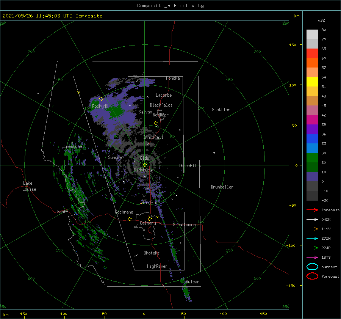Pick the 36-39 dBZ purple swatch
Viewport: 341px width, 319px height.
pyautogui.click(x=312, y=129)
